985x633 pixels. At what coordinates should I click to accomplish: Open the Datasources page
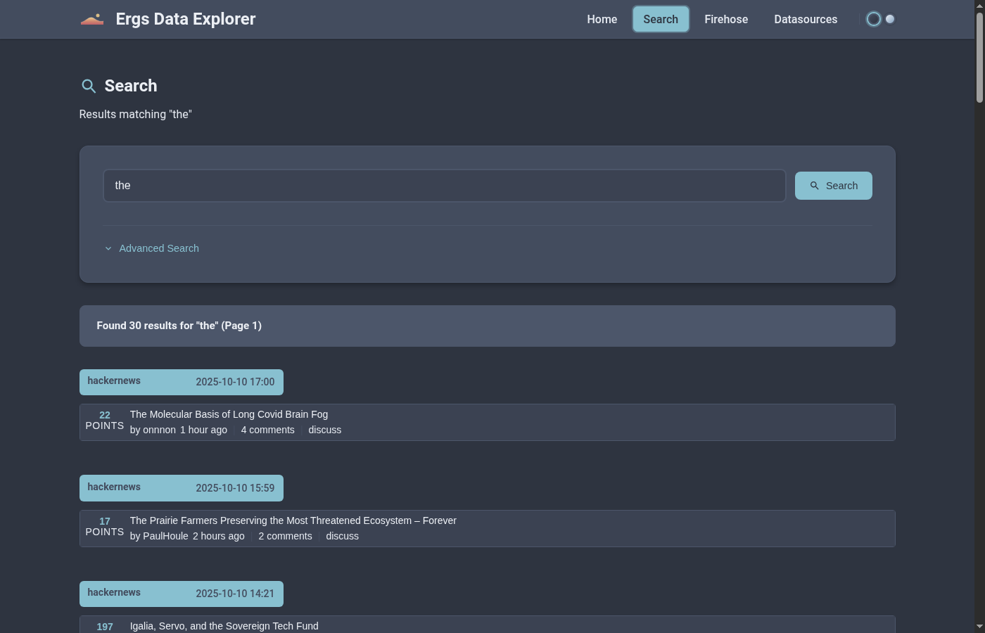coord(806,19)
